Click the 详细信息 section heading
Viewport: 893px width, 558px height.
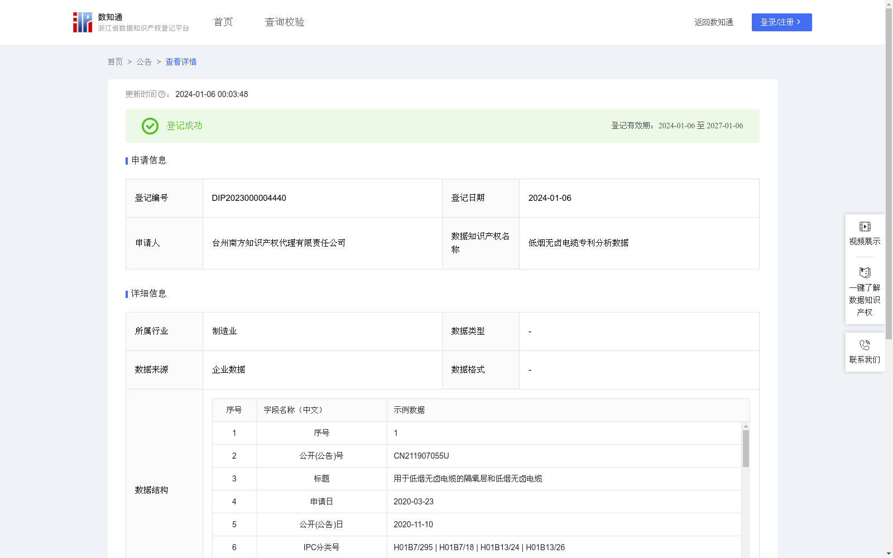148,294
